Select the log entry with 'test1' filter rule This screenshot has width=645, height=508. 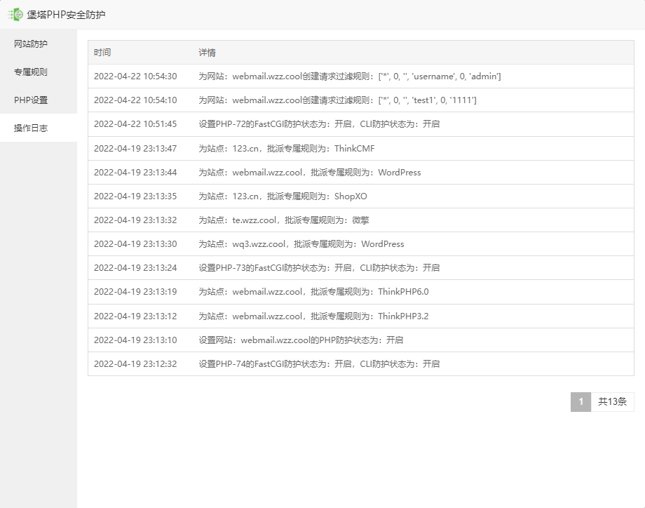point(337,100)
